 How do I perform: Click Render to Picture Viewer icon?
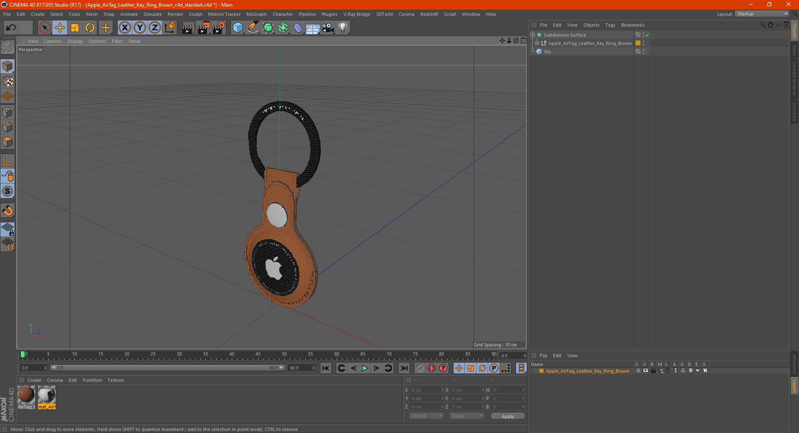[x=203, y=28]
